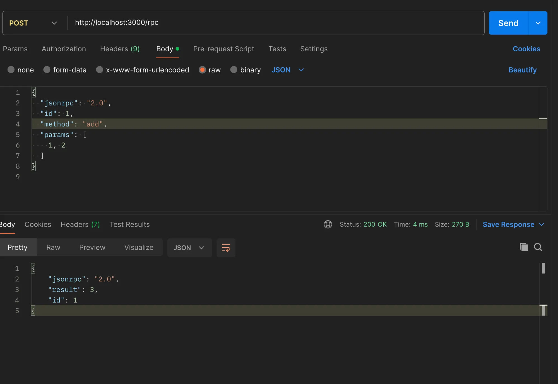
Task: Select the none body option
Action: (11, 70)
